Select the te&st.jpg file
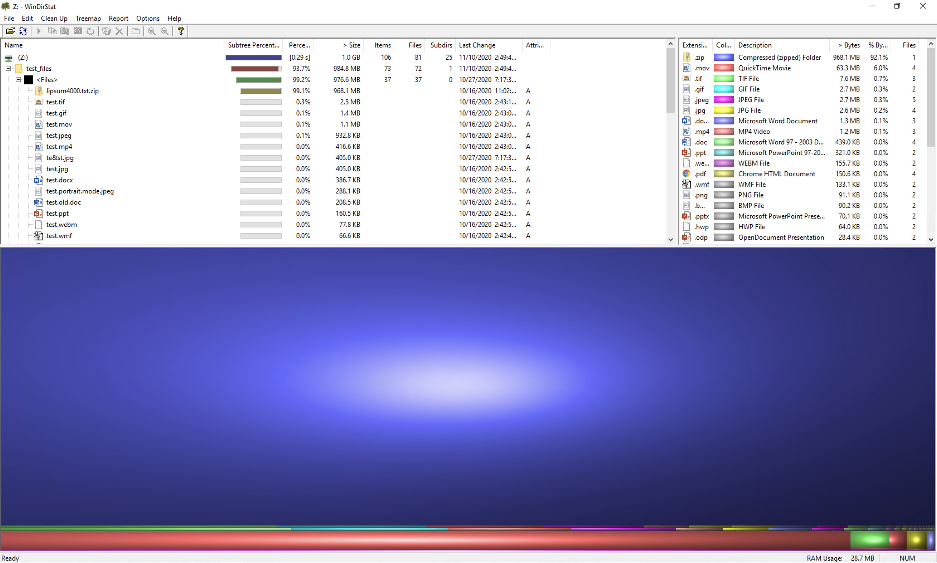 click(60, 158)
